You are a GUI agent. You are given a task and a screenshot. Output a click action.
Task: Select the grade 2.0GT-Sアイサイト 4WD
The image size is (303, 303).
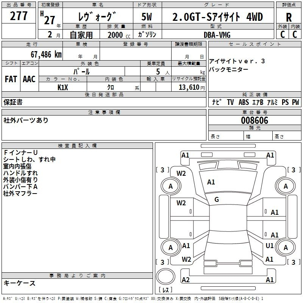[217, 17]
